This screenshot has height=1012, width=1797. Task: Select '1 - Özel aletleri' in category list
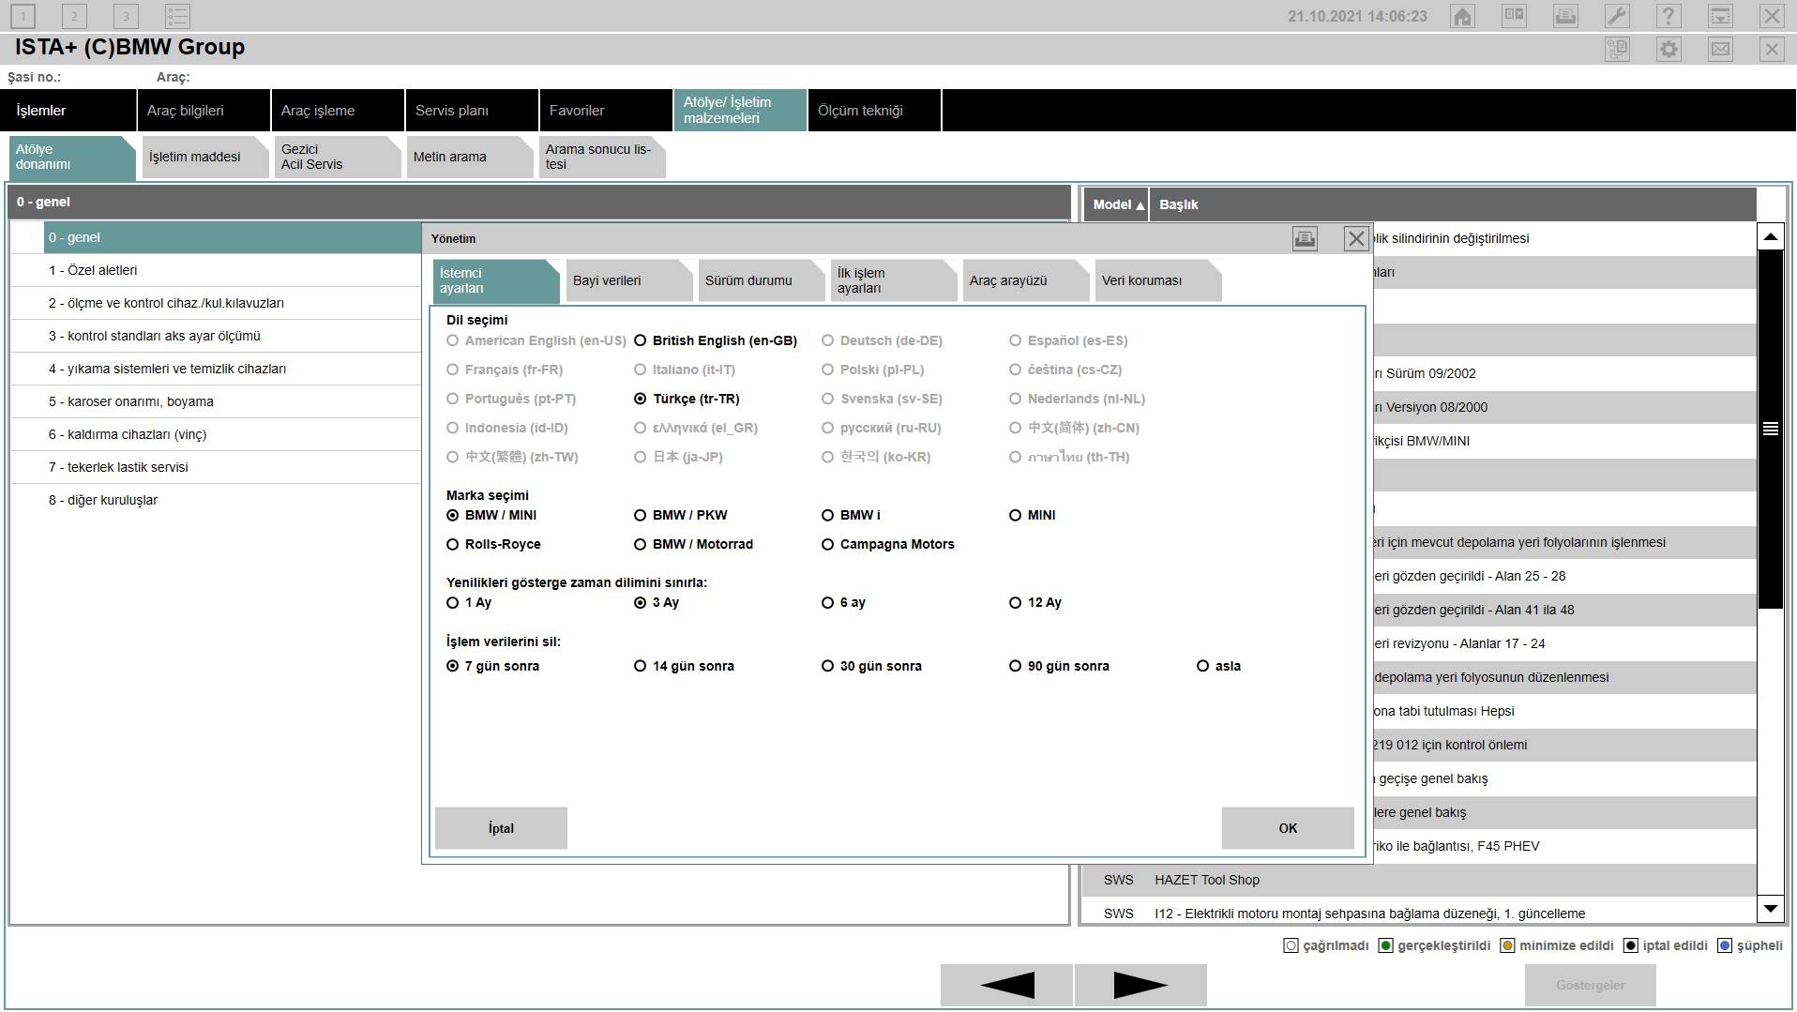point(93,270)
